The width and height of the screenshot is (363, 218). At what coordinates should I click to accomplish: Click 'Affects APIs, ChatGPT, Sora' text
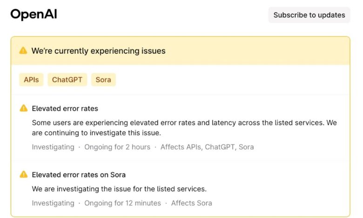(207, 147)
